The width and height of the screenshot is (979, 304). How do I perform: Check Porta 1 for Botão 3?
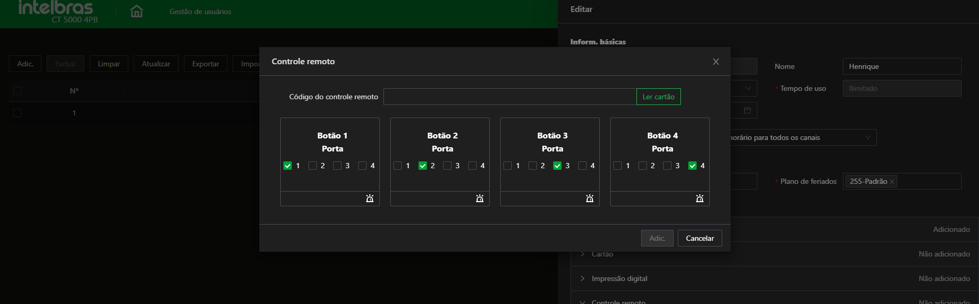coord(508,166)
